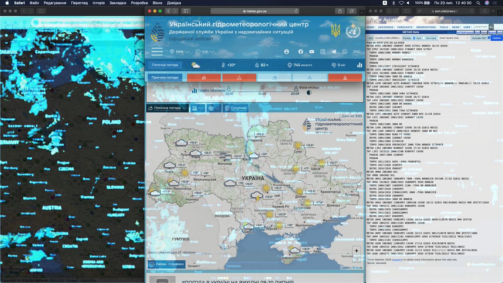503x283 pixels.
Task: Click the Прогноз погоди label tab
Action: [165, 78]
